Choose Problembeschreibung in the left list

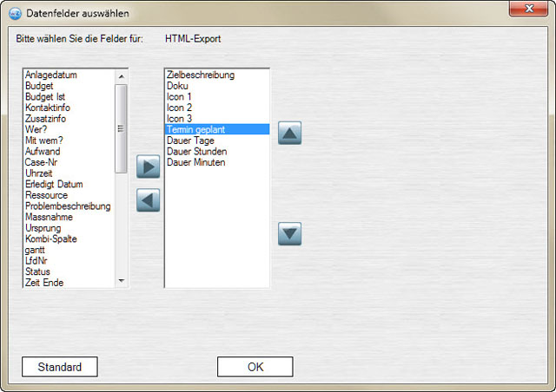(68, 206)
